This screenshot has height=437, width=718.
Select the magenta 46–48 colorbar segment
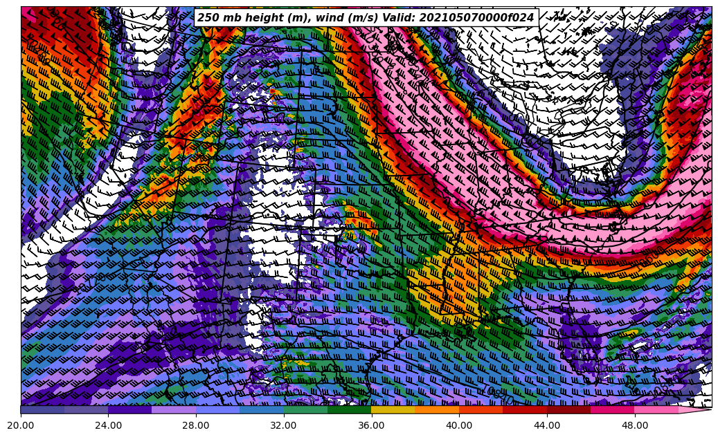point(613,410)
